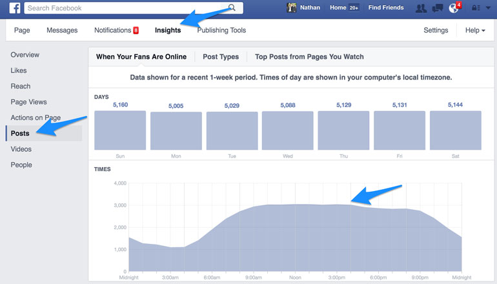Select Posts in the sidebar
Screen dimensions: 497x284
coord(44,133)
